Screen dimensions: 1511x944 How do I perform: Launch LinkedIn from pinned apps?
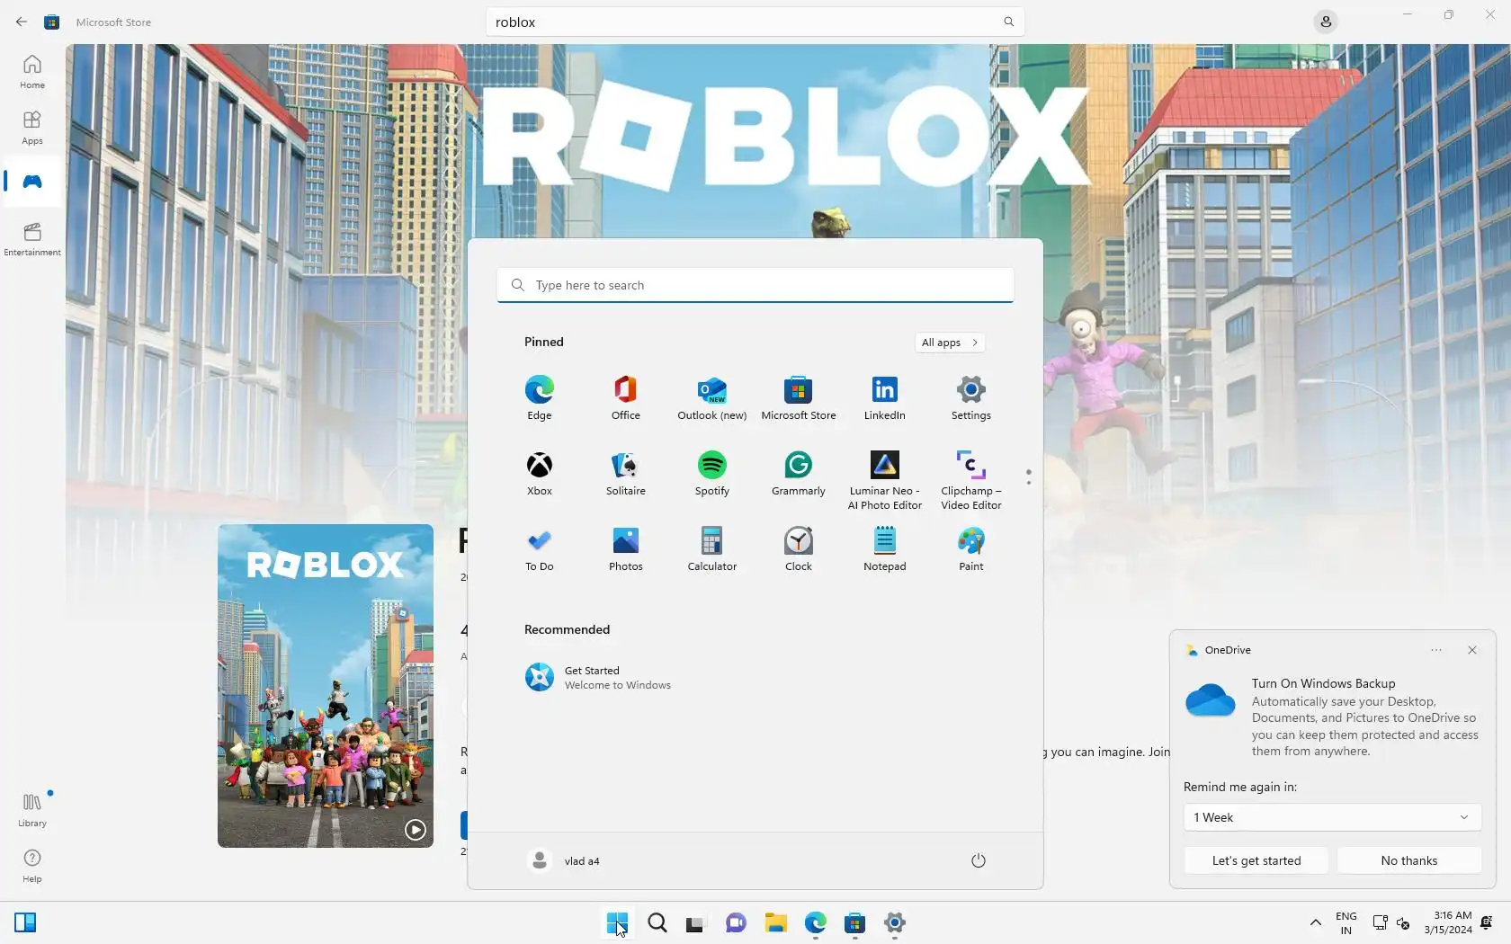(x=885, y=398)
